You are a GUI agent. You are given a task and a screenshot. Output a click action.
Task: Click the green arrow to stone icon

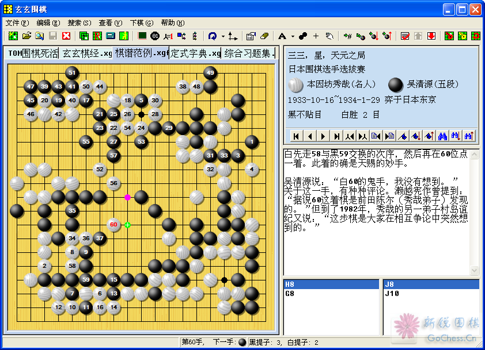361,36
